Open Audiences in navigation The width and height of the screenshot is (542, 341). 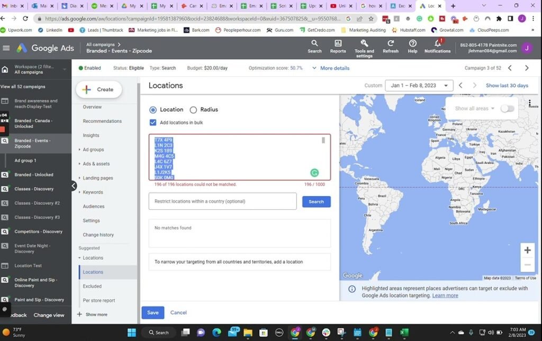[x=93, y=206]
